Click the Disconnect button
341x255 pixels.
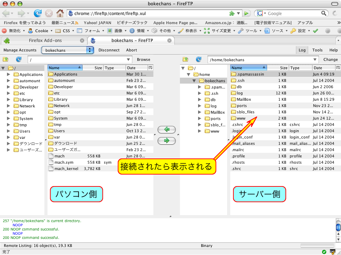(x=109, y=50)
